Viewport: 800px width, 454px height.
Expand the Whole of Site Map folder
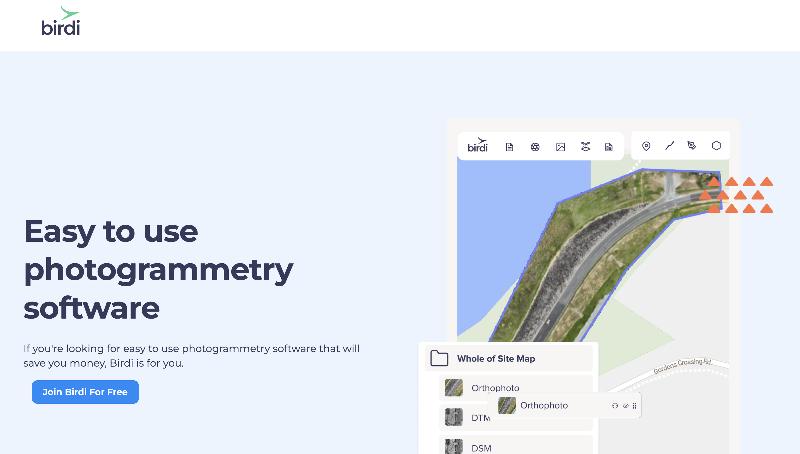(496, 359)
